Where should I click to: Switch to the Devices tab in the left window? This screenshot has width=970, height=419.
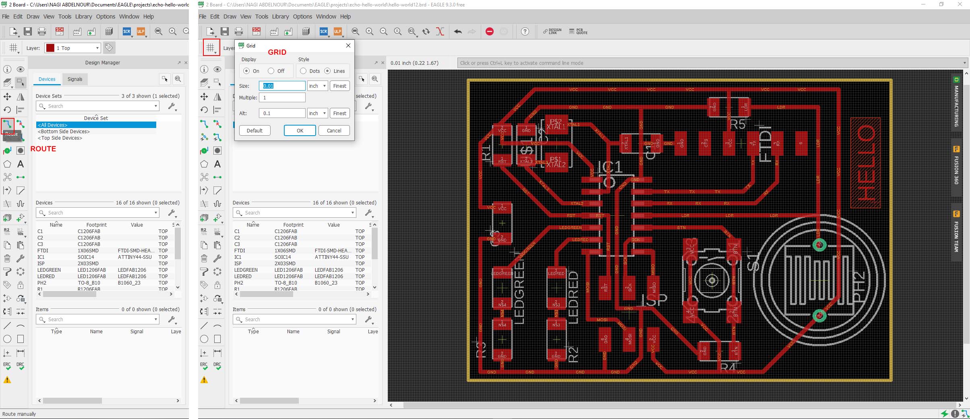click(x=47, y=79)
